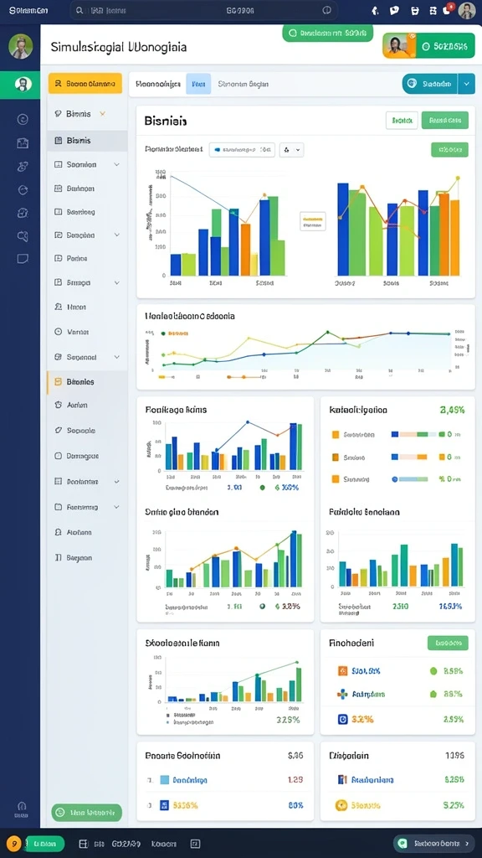Open the 'Simonan Sigian' tab

click(x=244, y=85)
